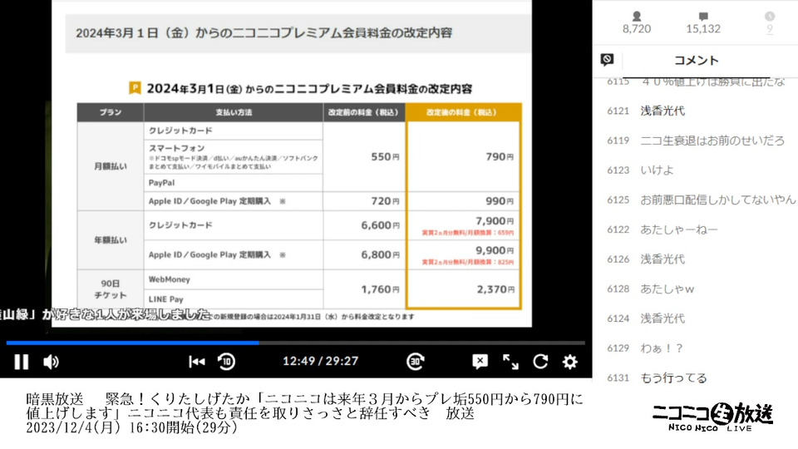
Task: Click the comment count 15,132 icon
Action: (x=703, y=17)
